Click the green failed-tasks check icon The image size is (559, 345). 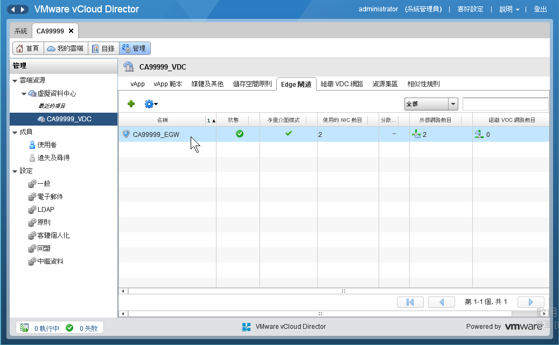[x=69, y=328]
